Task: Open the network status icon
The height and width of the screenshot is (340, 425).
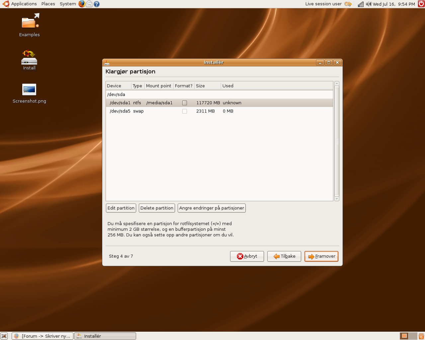Action: (x=361, y=4)
